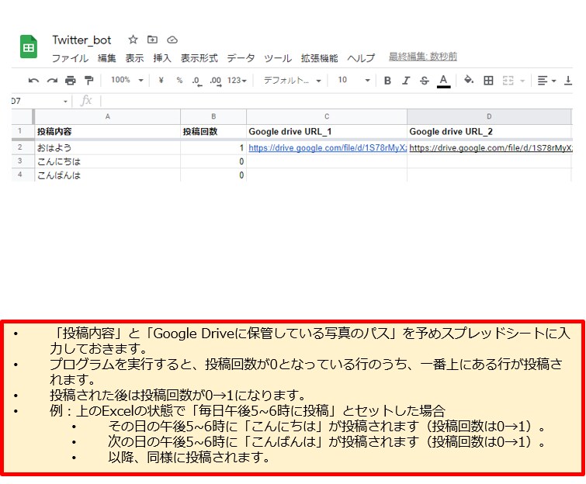Apply percent format
Viewport: 586px width, 484px height.
179,80
